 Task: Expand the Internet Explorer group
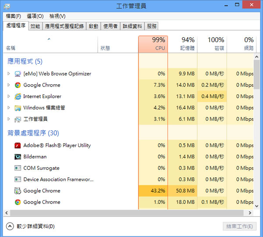click(9, 96)
